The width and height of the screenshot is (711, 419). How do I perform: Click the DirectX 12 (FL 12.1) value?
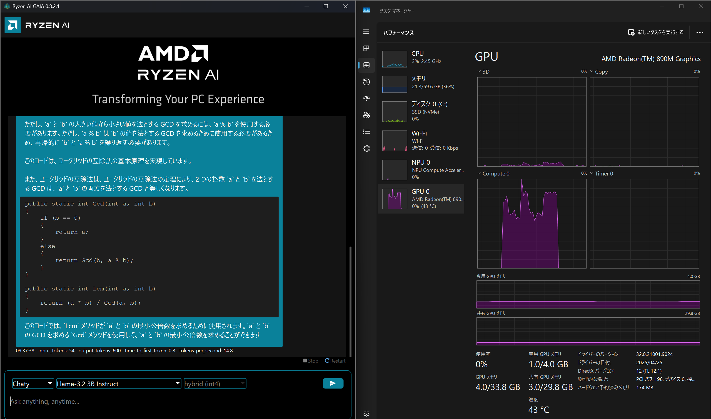point(648,371)
